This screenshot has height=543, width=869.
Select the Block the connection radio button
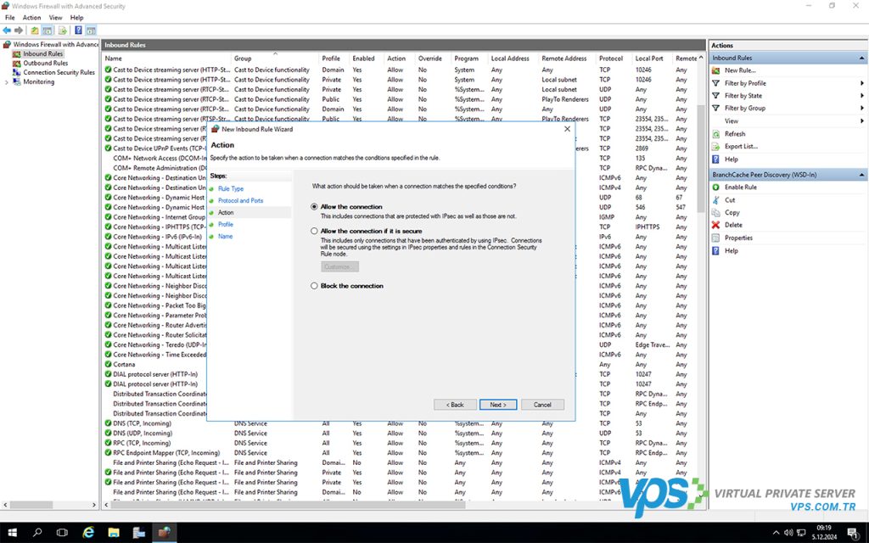coord(314,286)
